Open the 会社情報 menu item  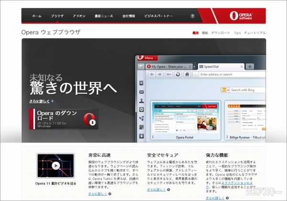point(129,16)
